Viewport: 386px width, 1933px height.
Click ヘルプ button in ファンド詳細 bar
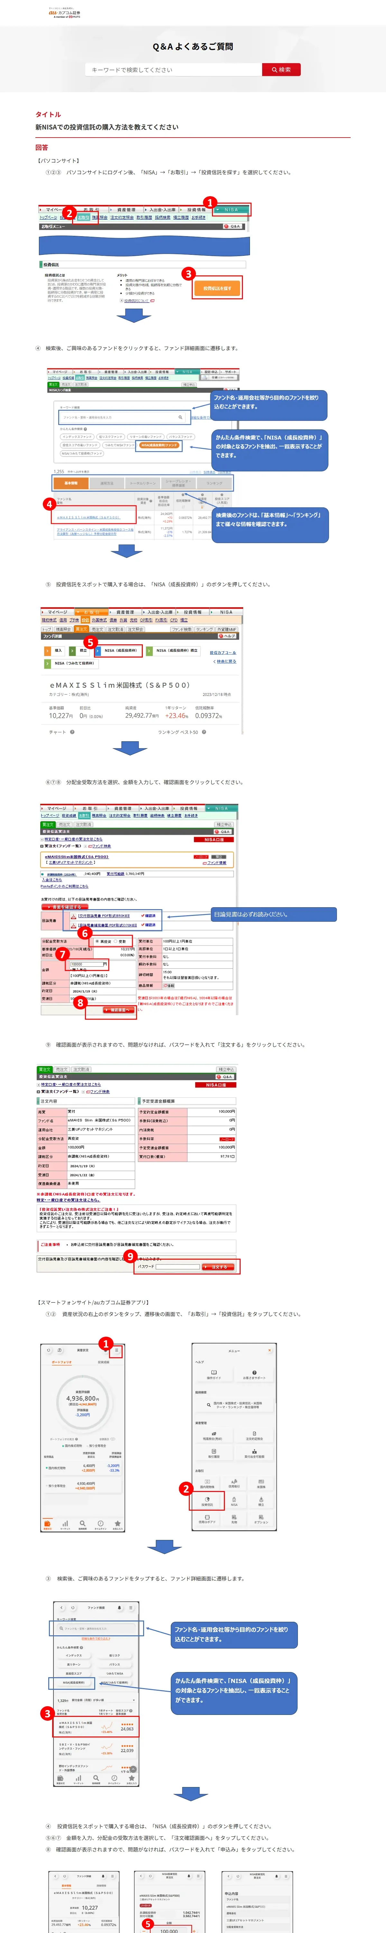point(228,636)
